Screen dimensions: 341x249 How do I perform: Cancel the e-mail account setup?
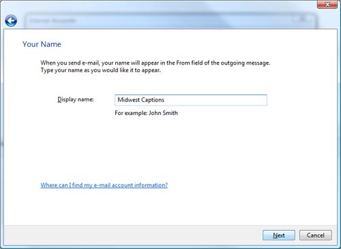[x=316, y=235]
